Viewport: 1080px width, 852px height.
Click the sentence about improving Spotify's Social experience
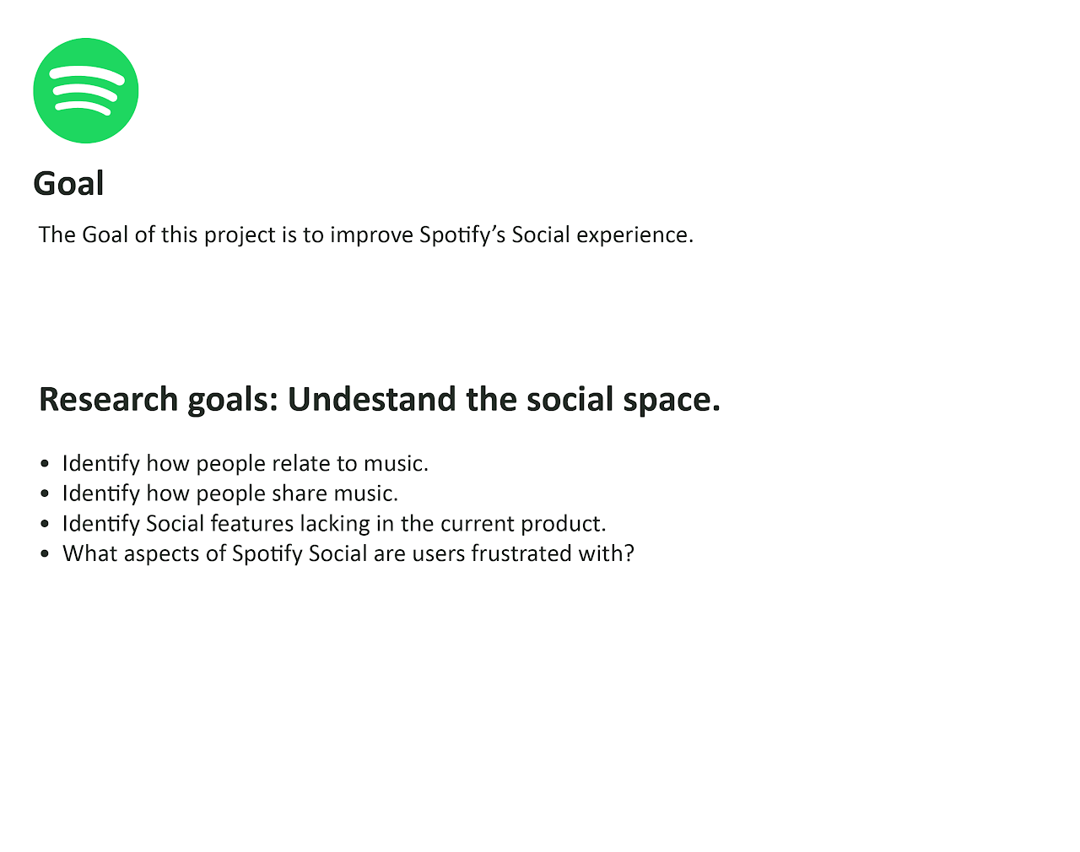(365, 235)
